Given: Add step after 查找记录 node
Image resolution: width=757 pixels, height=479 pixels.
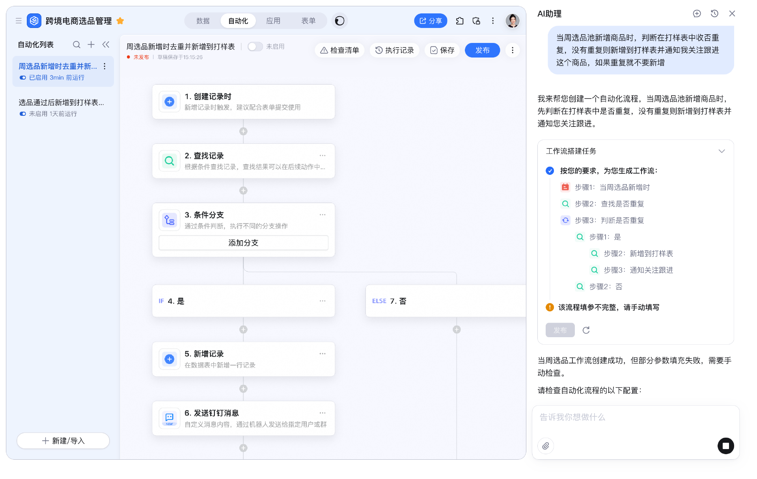Looking at the screenshot, I should tap(243, 190).
